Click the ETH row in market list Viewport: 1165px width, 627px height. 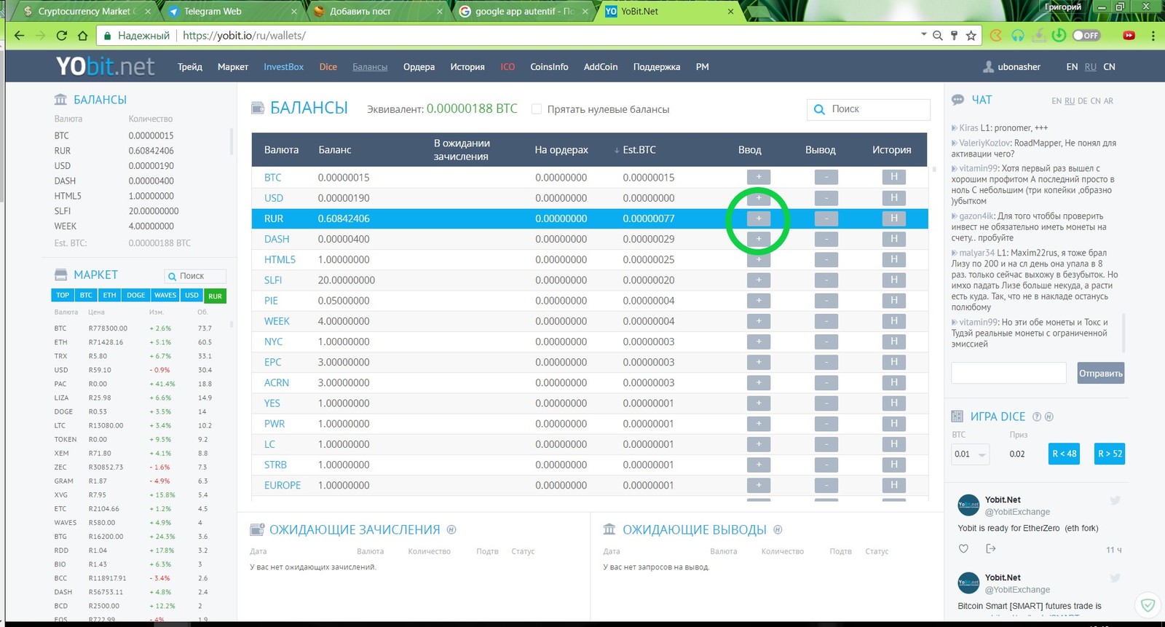point(133,342)
